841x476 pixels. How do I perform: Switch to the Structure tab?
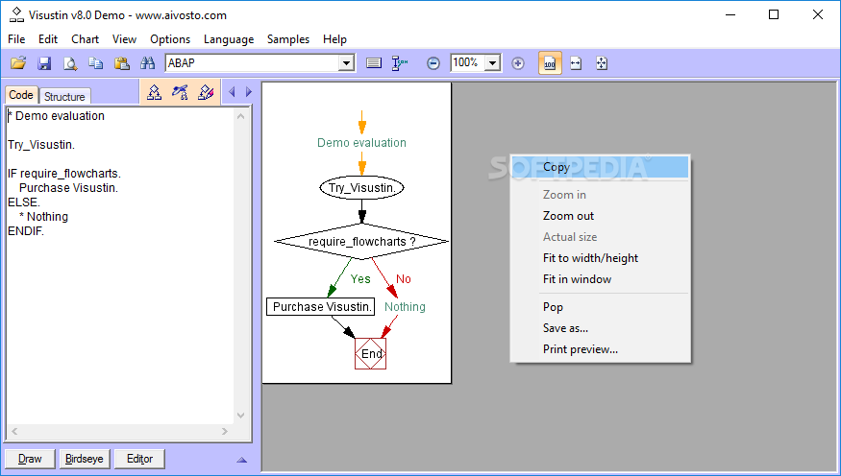click(x=64, y=96)
